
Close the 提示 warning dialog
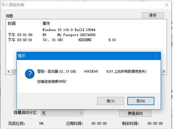(x=156, y=56)
